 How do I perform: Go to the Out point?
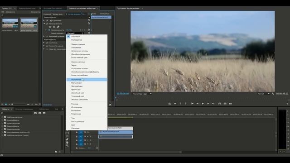coord(213,104)
